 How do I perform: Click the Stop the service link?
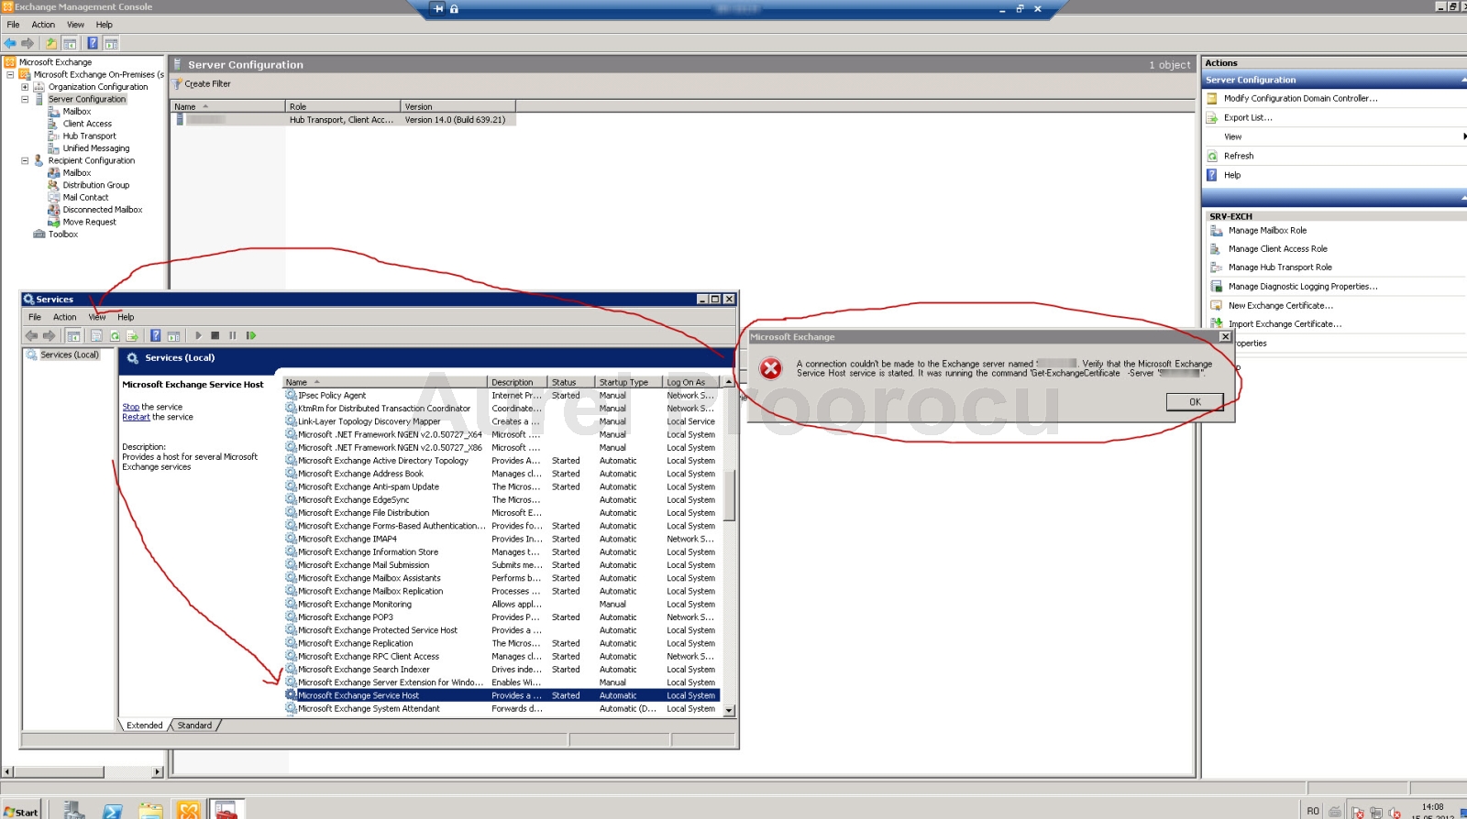[131, 407]
